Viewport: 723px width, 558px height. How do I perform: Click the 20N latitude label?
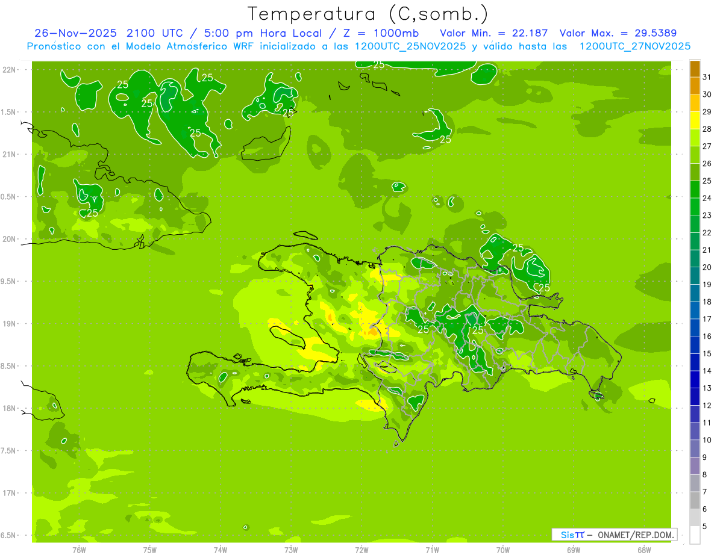click(9, 239)
